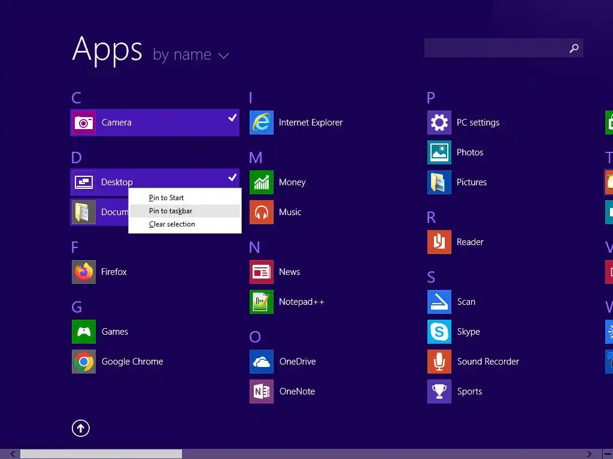The height and width of the screenshot is (459, 613).
Task: Jump to letter M group header
Action: (256, 158)
